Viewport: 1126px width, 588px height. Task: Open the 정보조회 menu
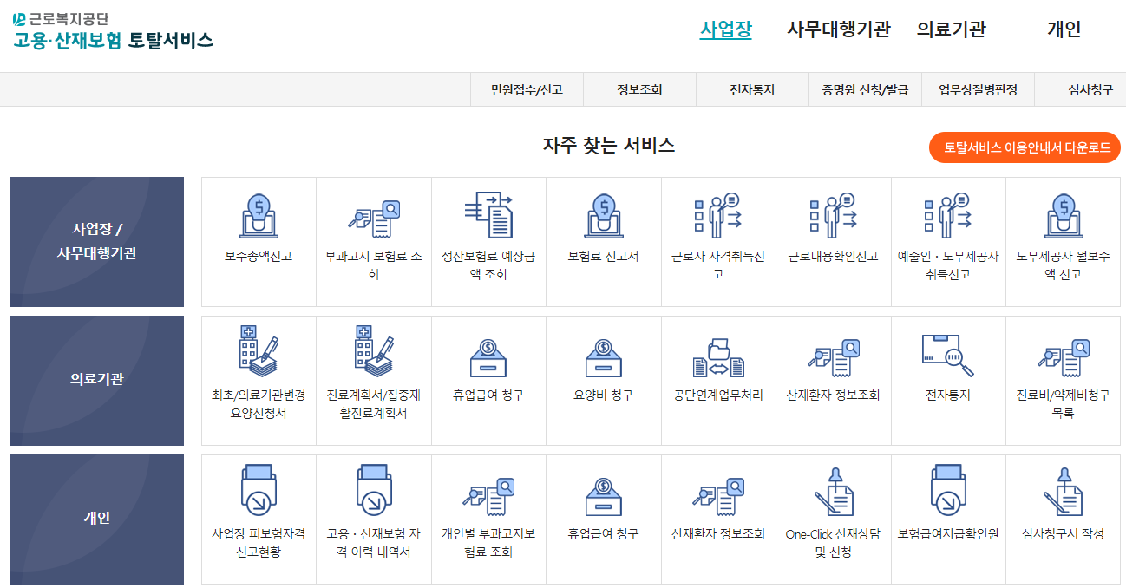pos(639,89)
